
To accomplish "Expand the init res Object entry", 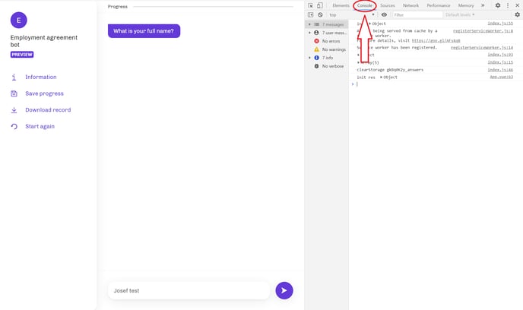I will [382, 77].
